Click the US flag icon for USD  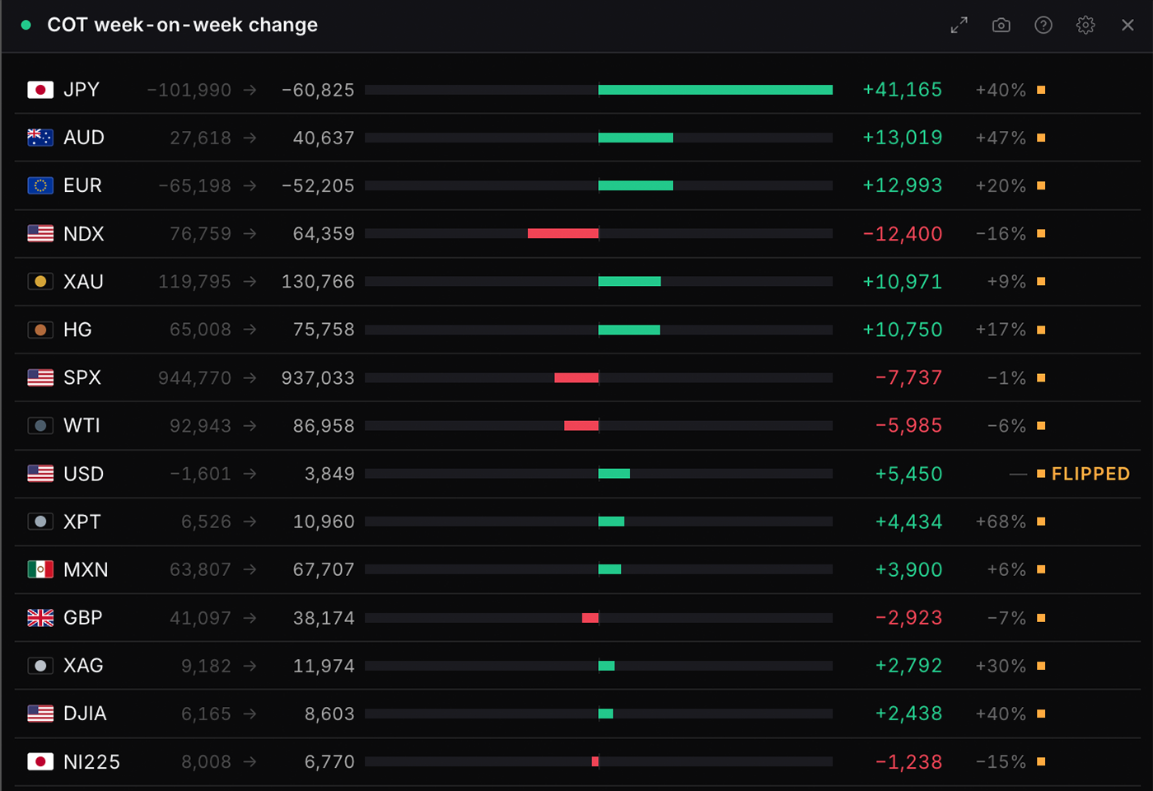coord(40,474)
